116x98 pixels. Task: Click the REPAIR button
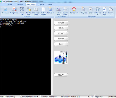pos(61,39)
